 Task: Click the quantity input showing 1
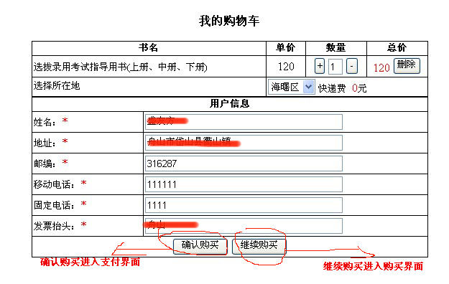[335, 67]
